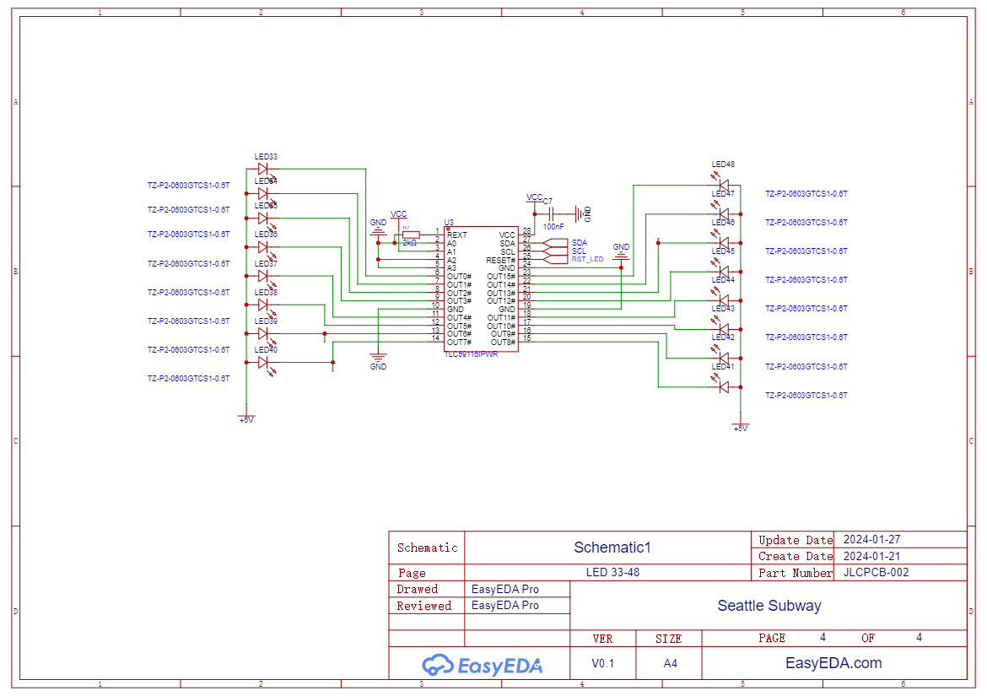The image size is (987, 696).
Task: Click the sheet size value A4
Action: pos(671,663)
